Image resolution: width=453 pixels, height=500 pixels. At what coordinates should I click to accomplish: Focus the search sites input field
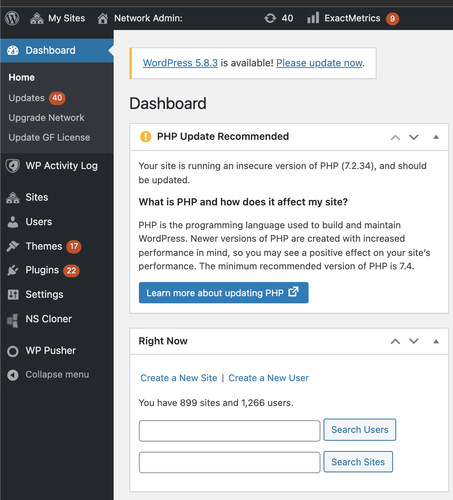(x=230, y=462)
